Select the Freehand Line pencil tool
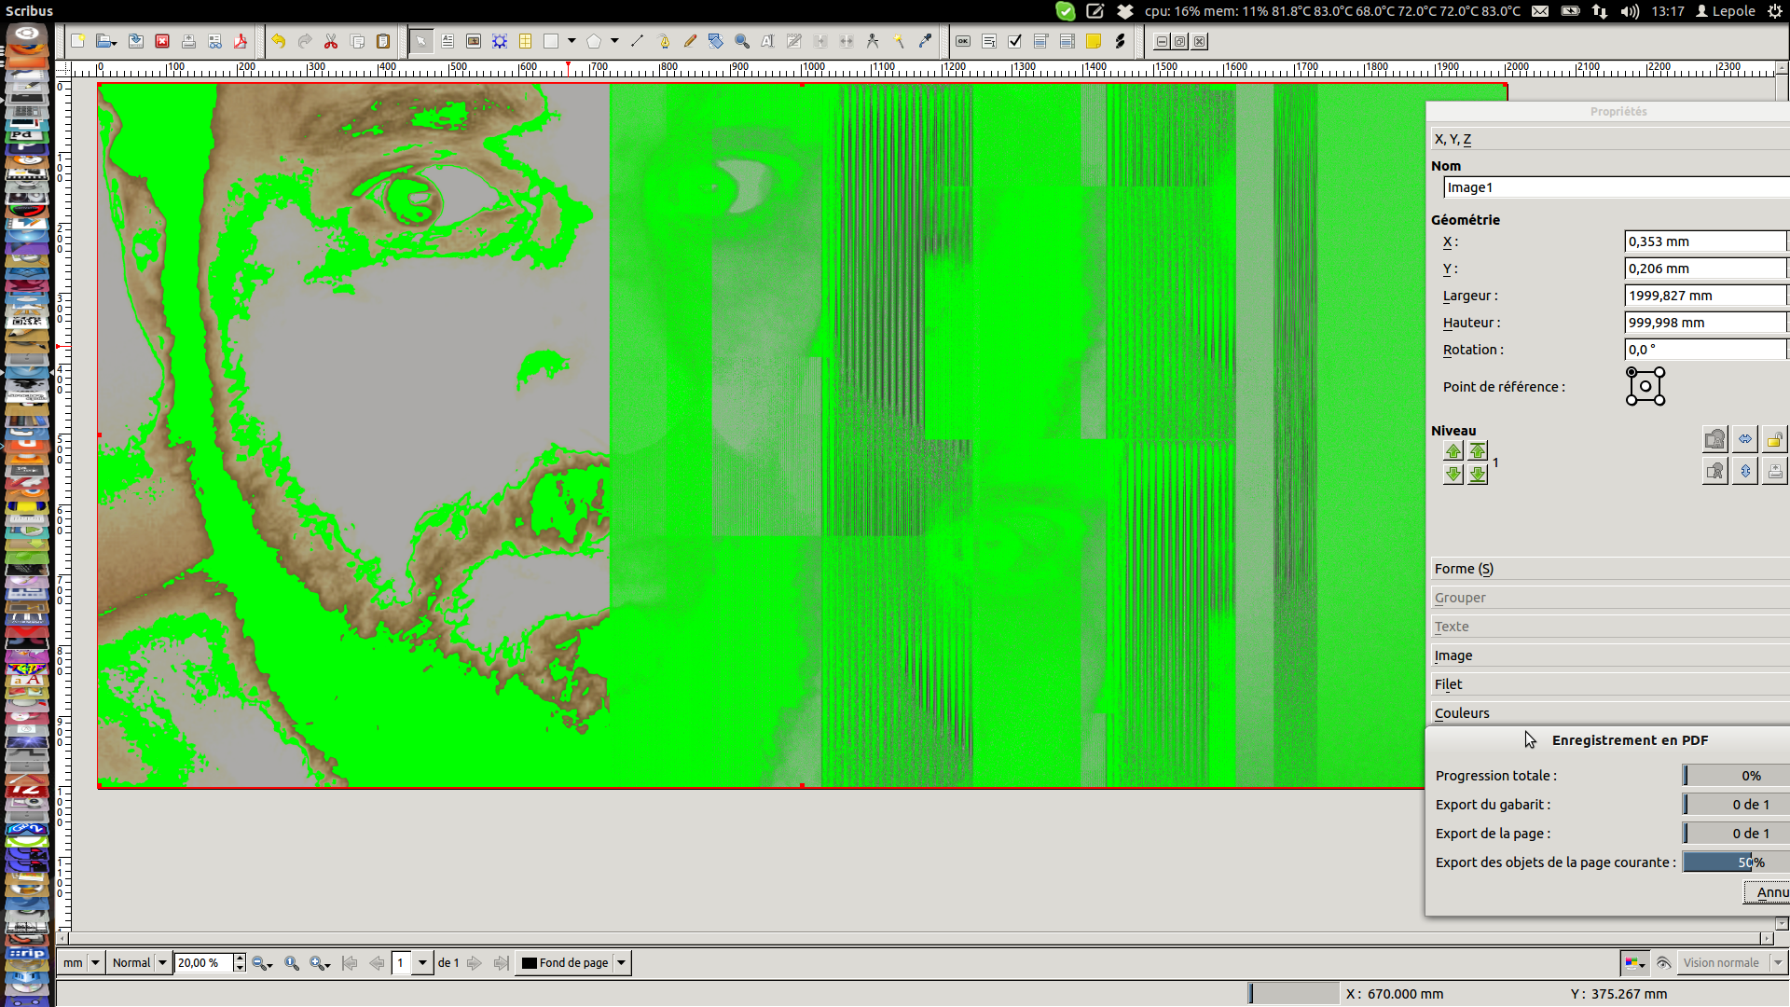Image resolution: width=1790 pixels, height=1007 pixels. pyautogui.click(x=690, y=41)
